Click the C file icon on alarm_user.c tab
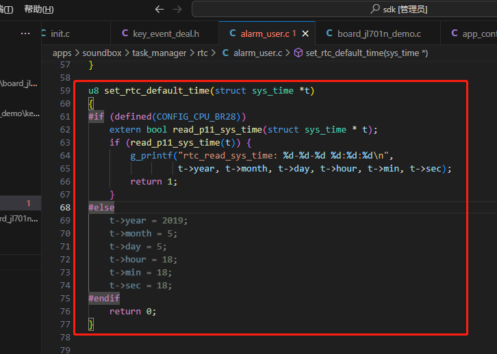The image size is (497, 354). click(233, 33)
